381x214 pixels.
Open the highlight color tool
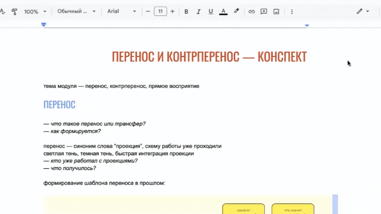click(236, 11)
